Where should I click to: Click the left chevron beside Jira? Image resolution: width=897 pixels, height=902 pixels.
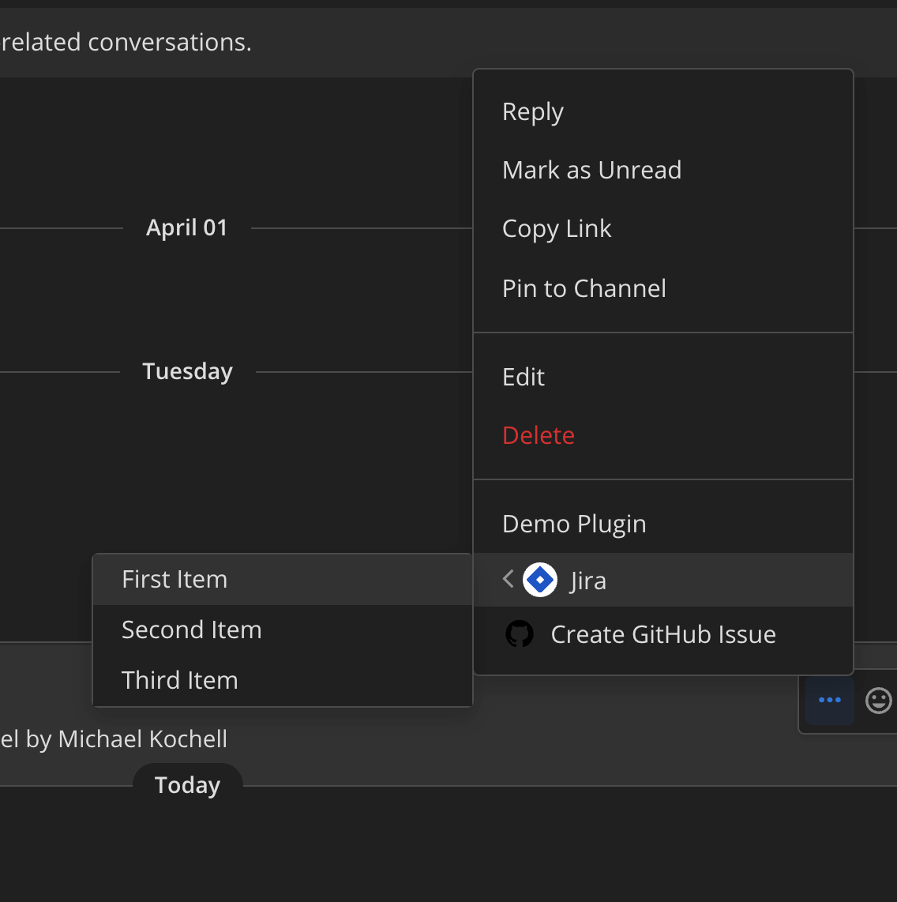(x=506, y=578)
